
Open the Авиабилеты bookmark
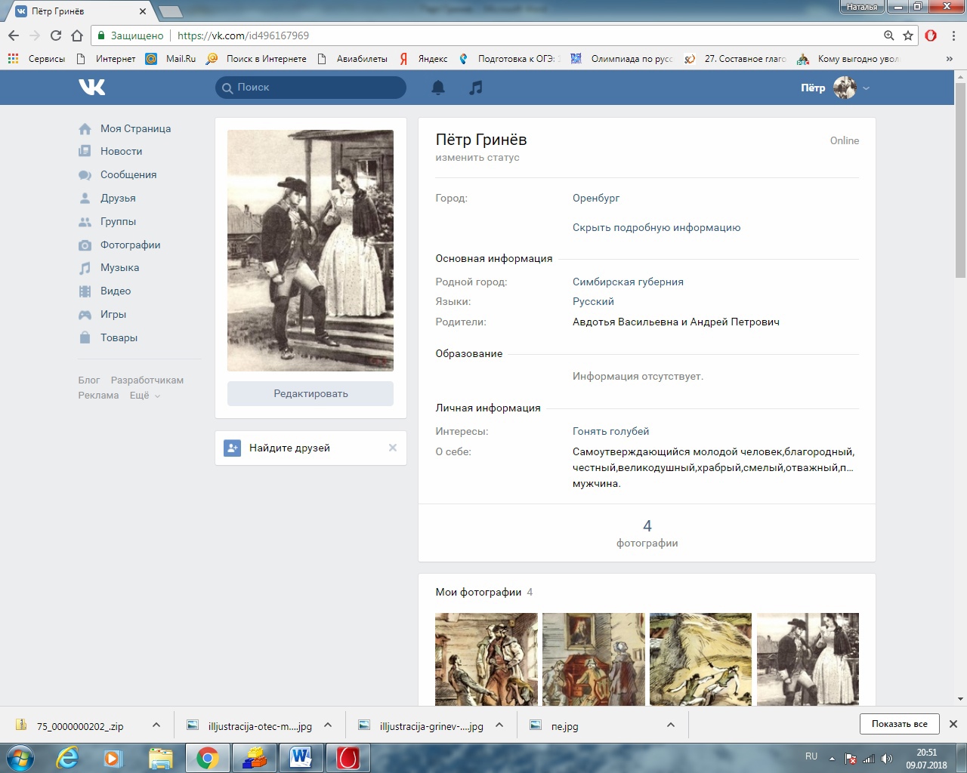[352, 59]
